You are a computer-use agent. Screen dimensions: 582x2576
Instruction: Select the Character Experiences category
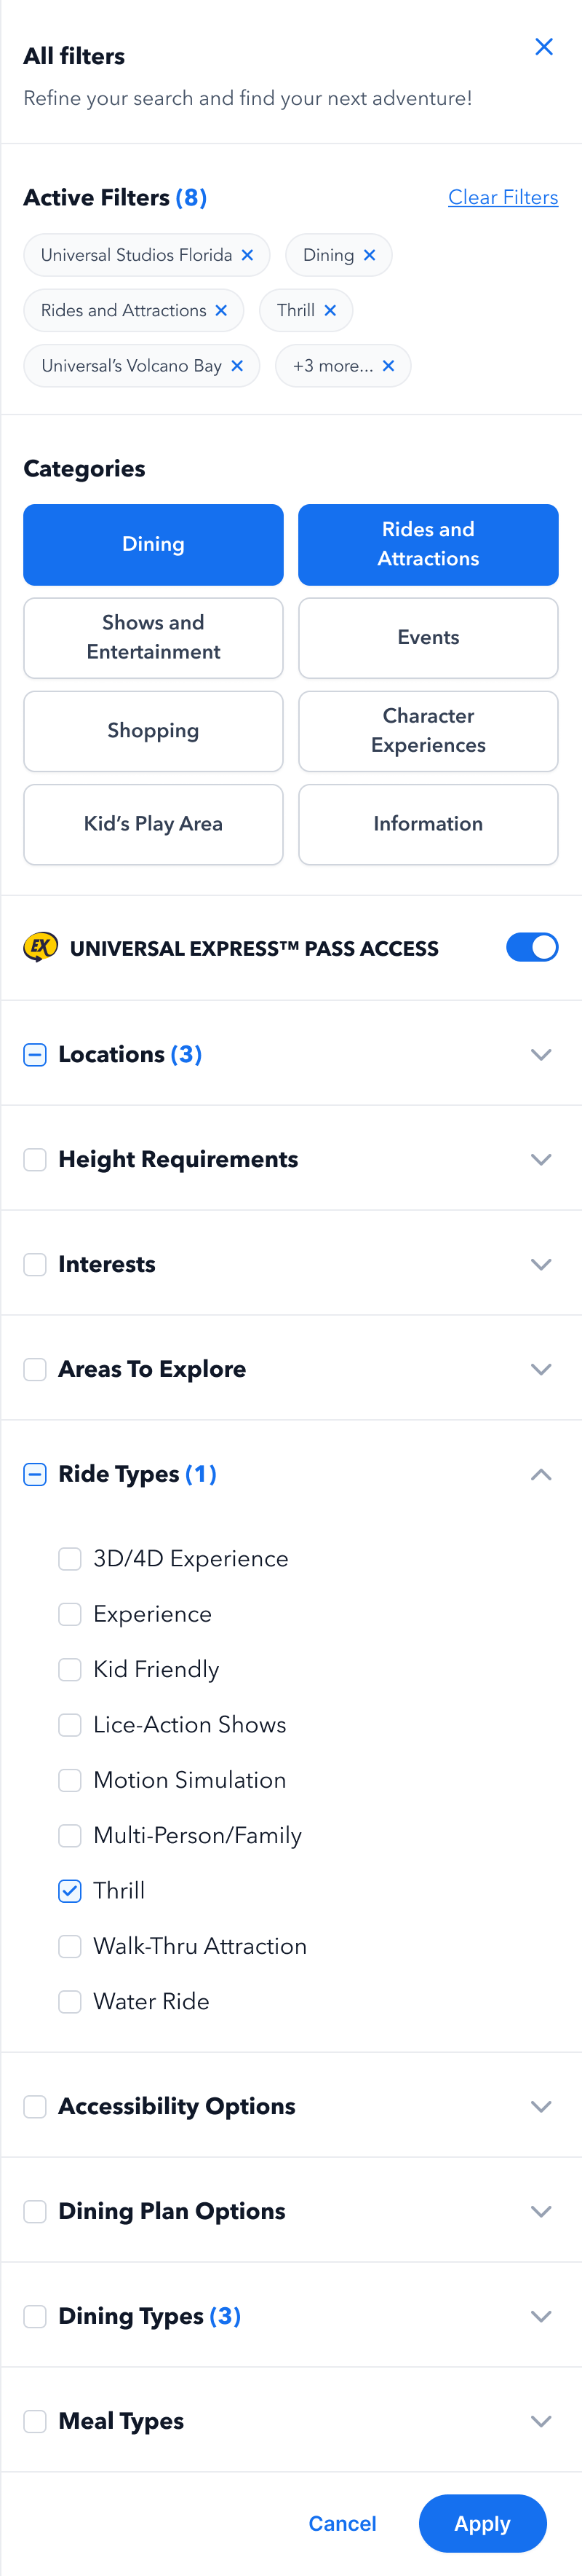tap(428, 731)
